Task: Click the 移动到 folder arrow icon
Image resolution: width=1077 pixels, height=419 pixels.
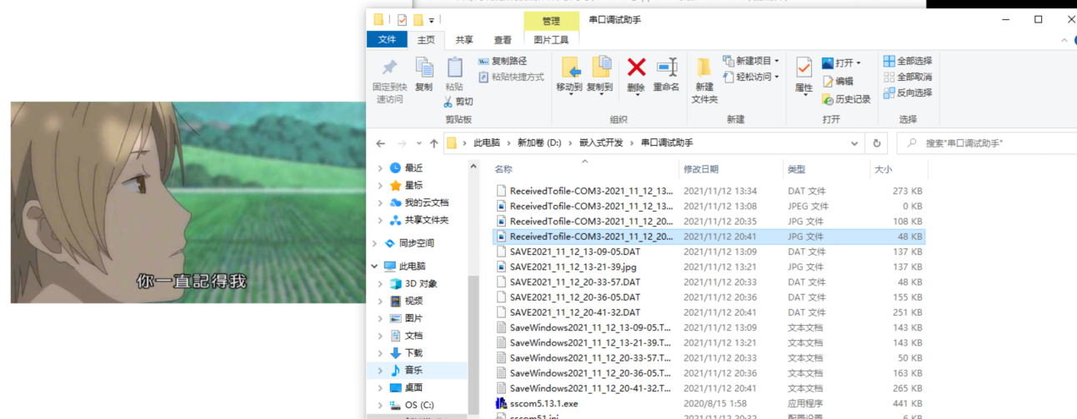Action: tap(570, 67)
